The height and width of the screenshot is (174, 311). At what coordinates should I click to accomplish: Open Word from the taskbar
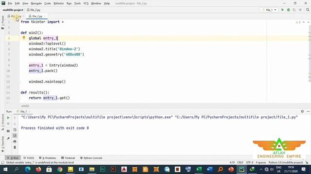209,169
